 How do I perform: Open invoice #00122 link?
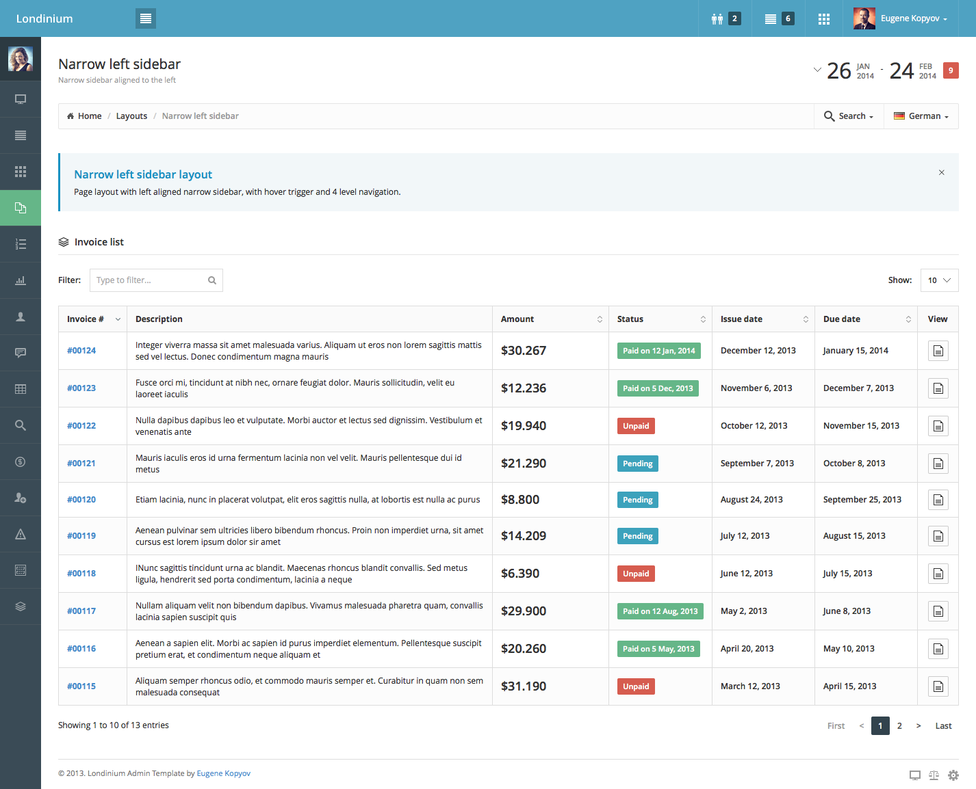[81, 426]
